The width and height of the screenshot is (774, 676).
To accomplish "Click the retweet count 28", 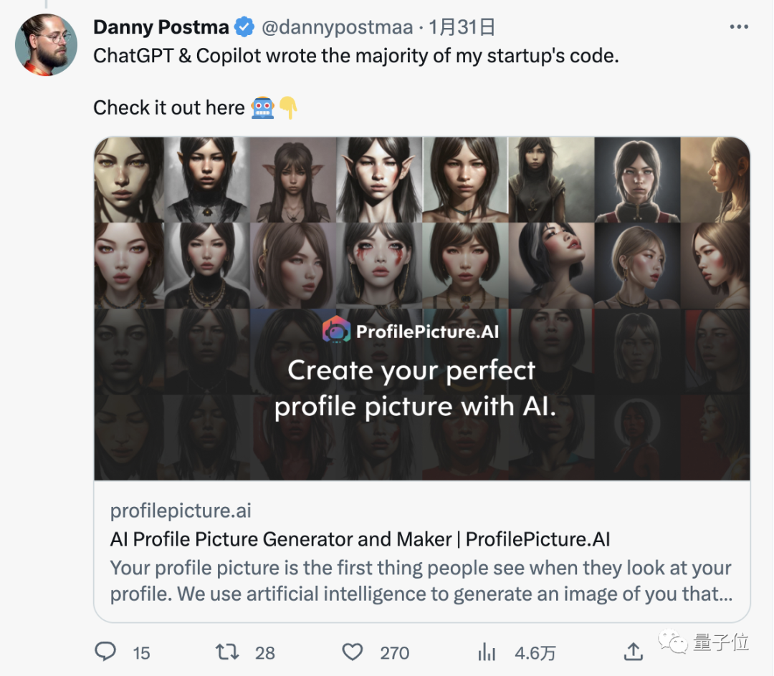I will tap(265, 654).
